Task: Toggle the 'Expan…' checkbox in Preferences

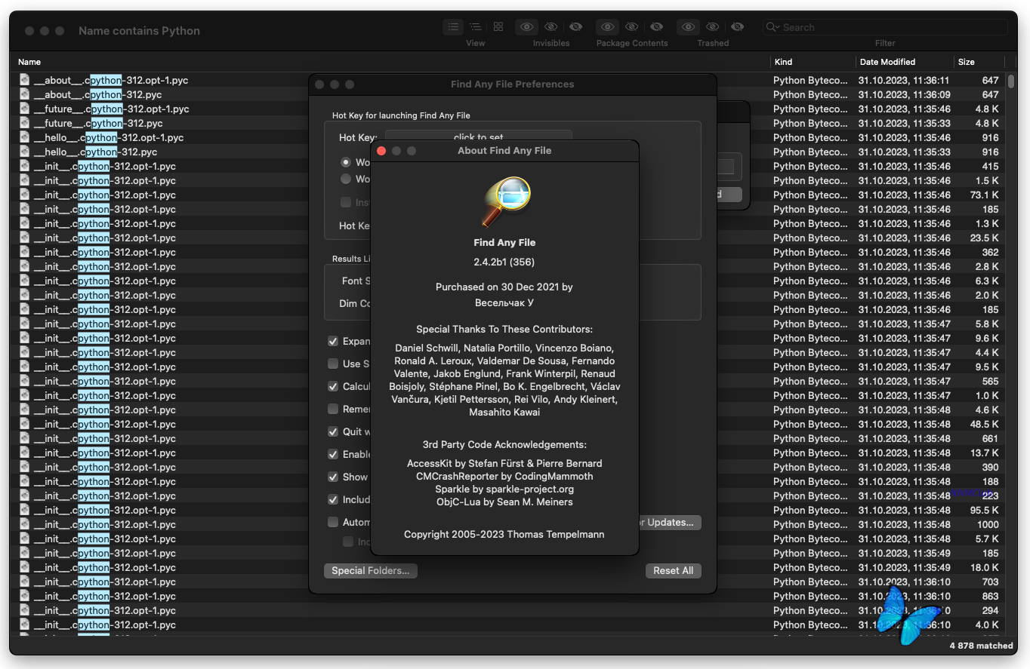Action: point(333,341)
